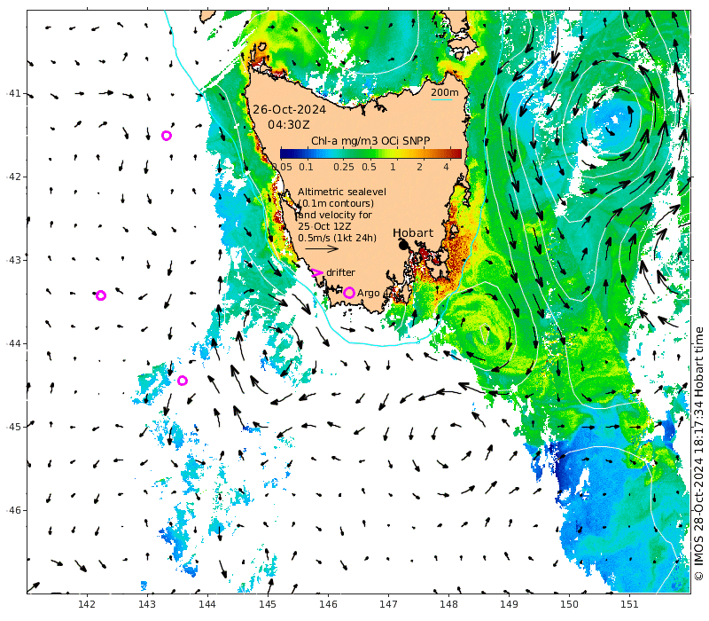Click the '0.5m/s (1kt 24h)' text
This screenshot has height=621, width=709.
[337, 238]
